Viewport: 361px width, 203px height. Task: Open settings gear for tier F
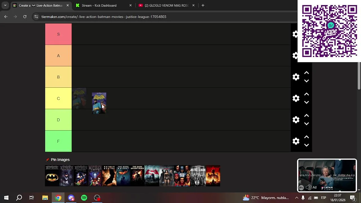296,141
